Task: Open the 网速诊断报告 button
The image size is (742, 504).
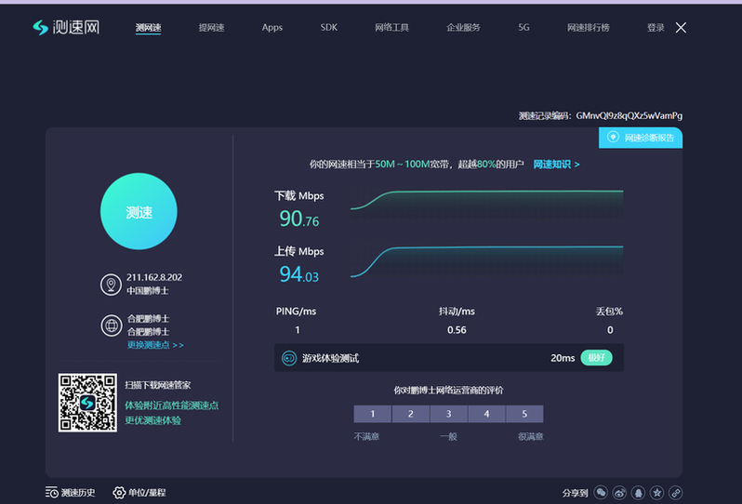Action: tap(641, 138)
